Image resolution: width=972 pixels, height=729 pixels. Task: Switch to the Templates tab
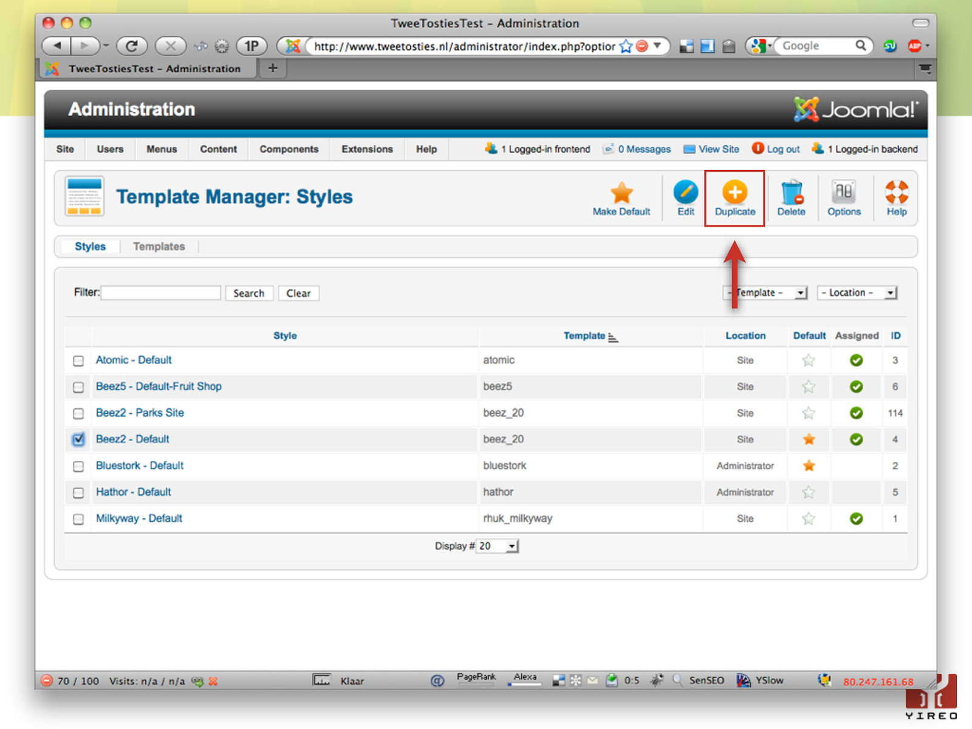[x=159, y=247]
